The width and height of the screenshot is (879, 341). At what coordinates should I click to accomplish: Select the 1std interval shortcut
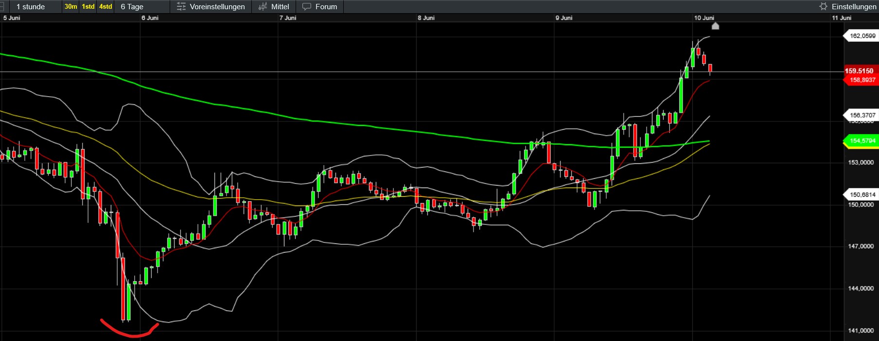point(88,7)
